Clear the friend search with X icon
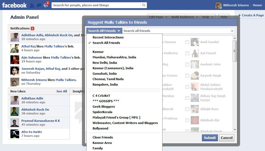265x151 pixels. tap(232, 31)
